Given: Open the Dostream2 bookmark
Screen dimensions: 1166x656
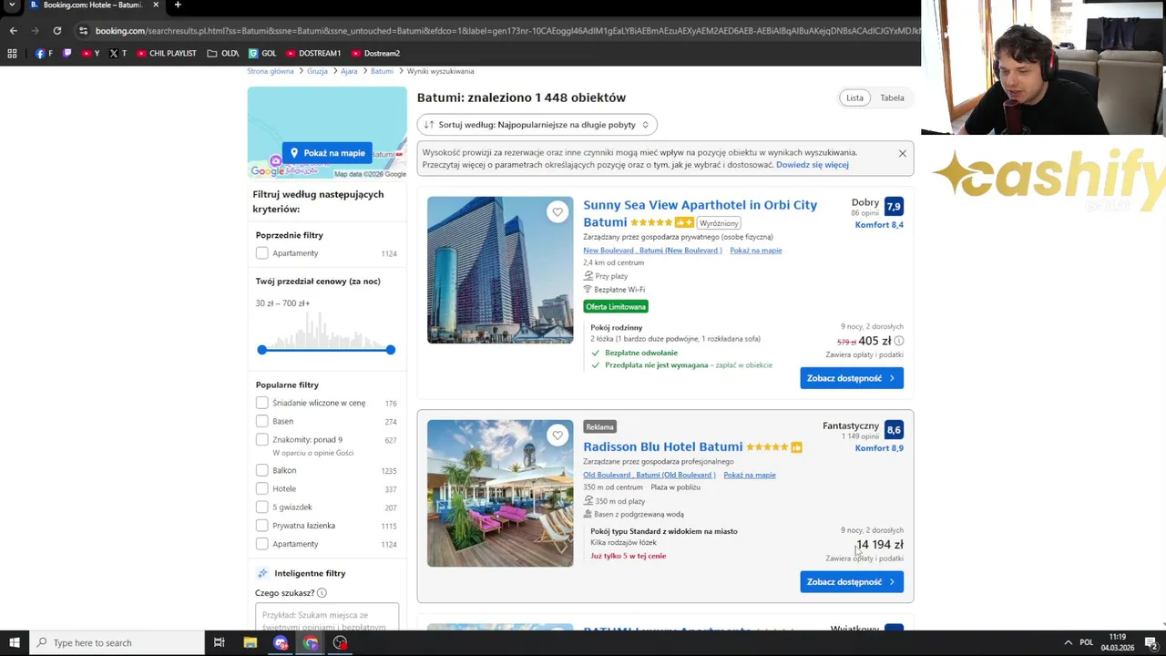Looking at the screenshot, I should coord(375,53).
